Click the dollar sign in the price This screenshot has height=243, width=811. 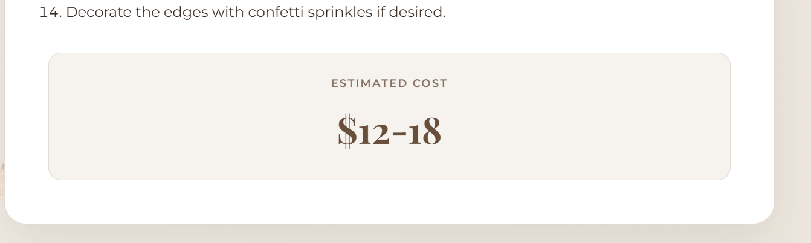[347, 131]
